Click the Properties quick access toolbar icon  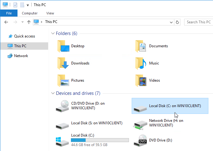[15, 5]
